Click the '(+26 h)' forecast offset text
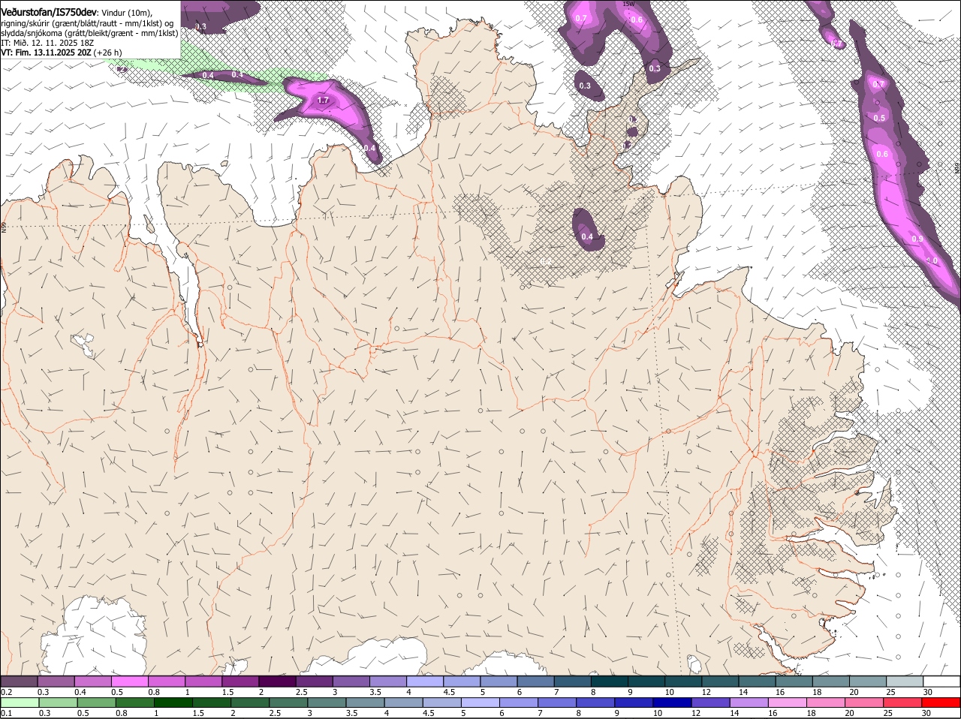The height and width of the screenshot is (719, 961). pyautogui.click(x=107, y=53)
